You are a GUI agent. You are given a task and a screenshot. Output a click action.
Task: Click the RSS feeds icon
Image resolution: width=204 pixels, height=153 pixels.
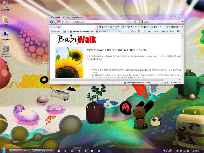tap(139, 31)
